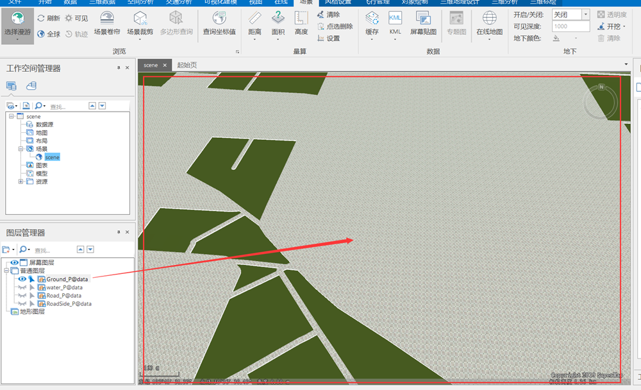
Task: Show the water_P@data layer
Action: pos(22,287)
